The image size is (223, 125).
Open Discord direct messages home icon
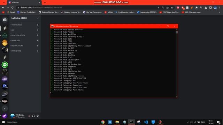click(5, 20)
